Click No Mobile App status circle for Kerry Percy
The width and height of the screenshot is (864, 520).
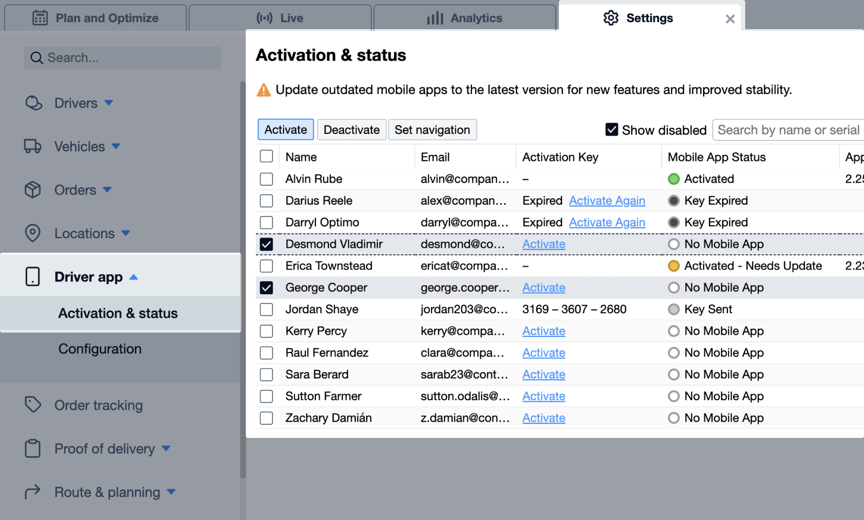point(673,331)
